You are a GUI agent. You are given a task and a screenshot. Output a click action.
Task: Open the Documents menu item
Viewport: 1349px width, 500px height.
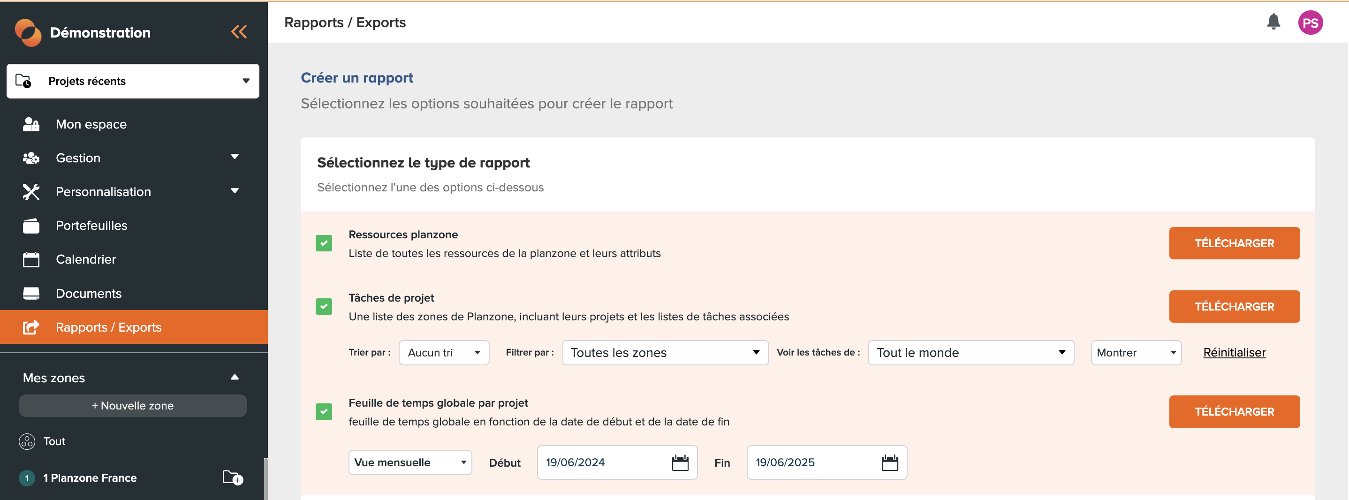[x=89, y=293]
